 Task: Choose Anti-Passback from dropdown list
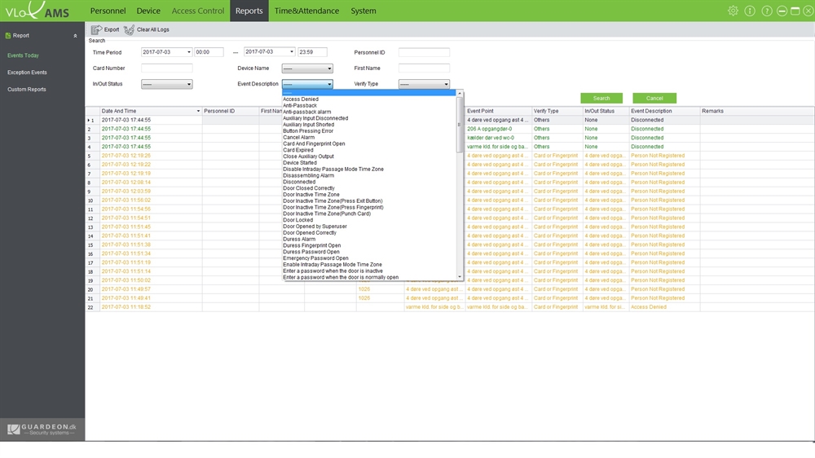click(299, 105)
